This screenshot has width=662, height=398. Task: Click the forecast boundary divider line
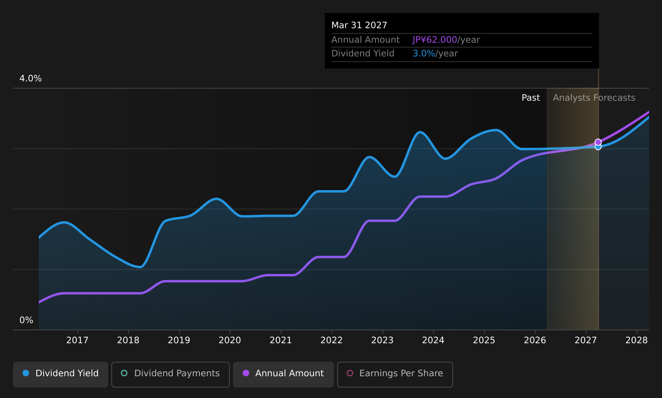pos(548,201)
